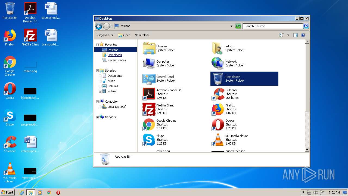Select Acrobat Reader DC shortcut in Explorer
The image size is (348, 196).
pos(149,94)
